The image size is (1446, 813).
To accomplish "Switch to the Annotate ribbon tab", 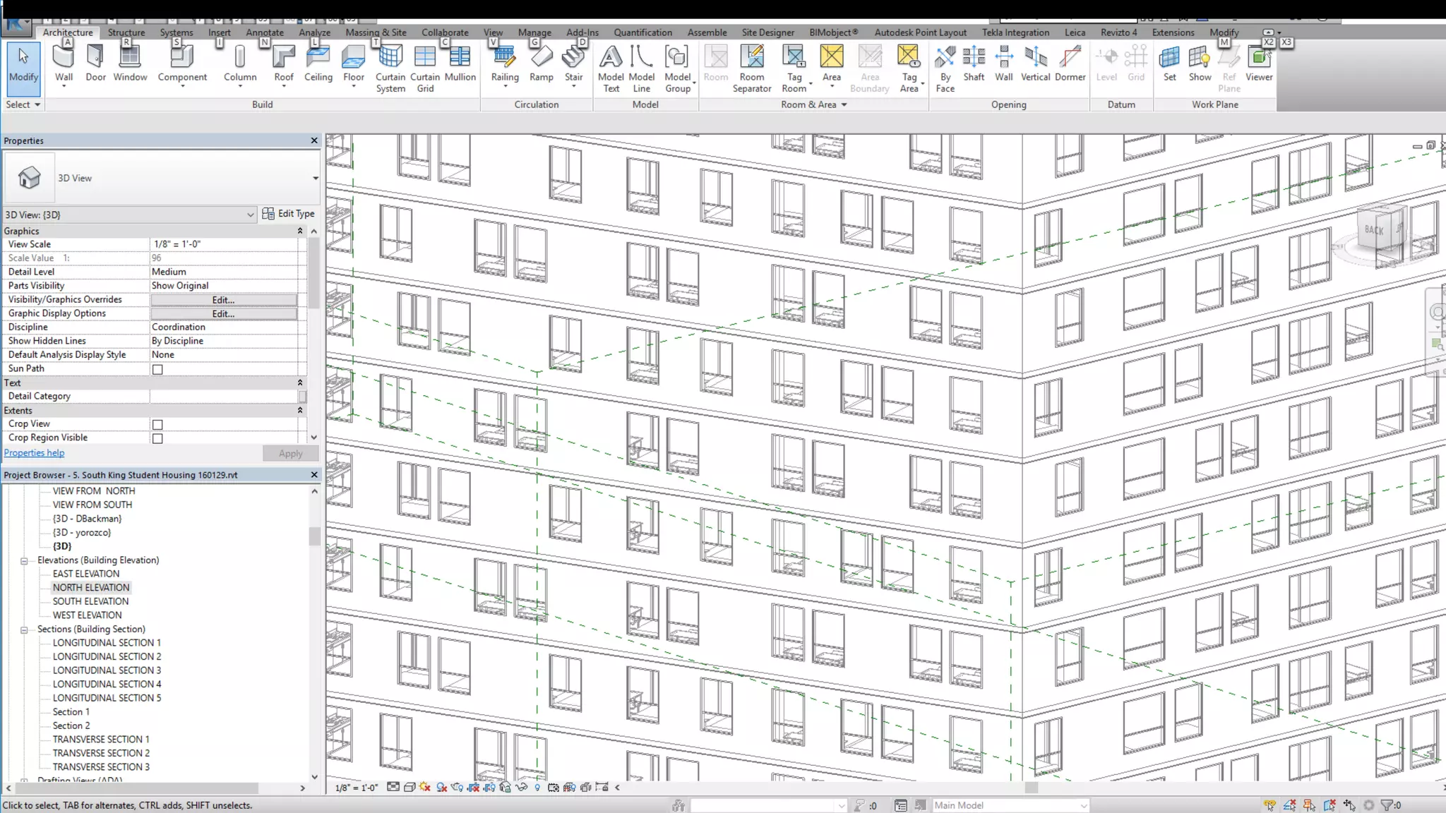I will click(x=265, y=32).
